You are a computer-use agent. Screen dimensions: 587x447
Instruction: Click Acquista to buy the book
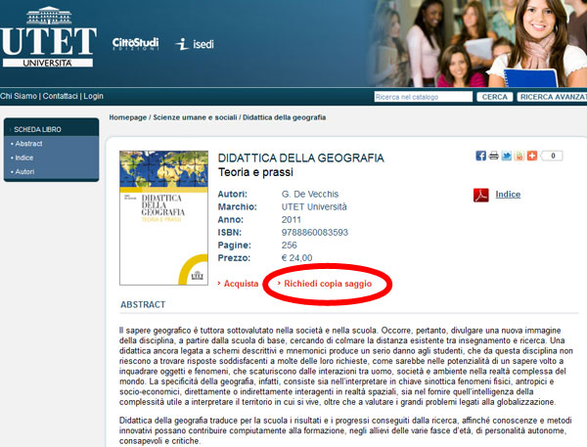[x=241, y=284]
